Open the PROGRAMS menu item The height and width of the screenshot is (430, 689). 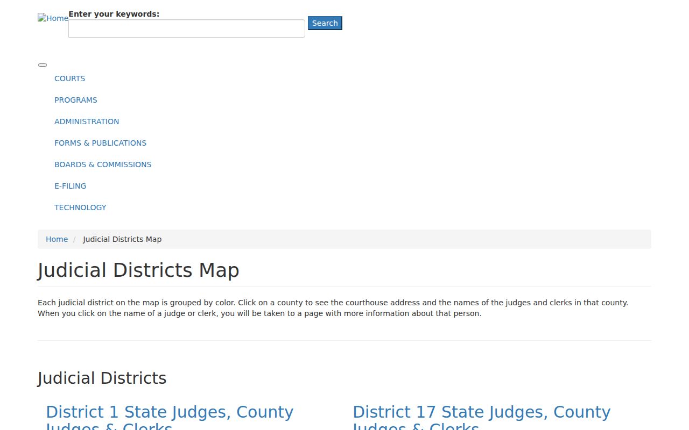click(x=76, y=100)
